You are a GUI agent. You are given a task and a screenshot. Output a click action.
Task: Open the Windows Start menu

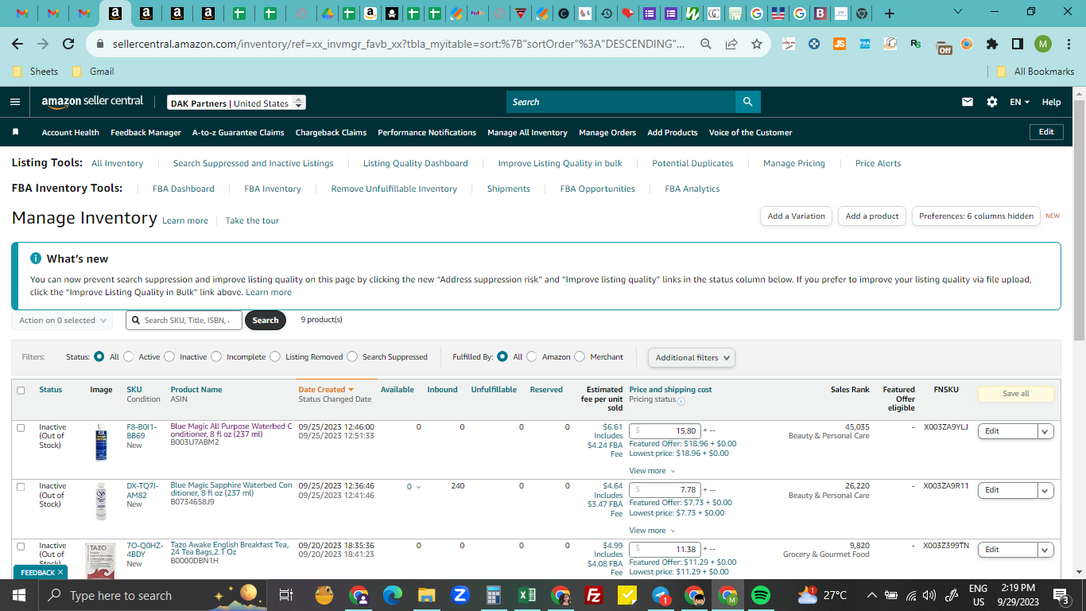(19, 595)
